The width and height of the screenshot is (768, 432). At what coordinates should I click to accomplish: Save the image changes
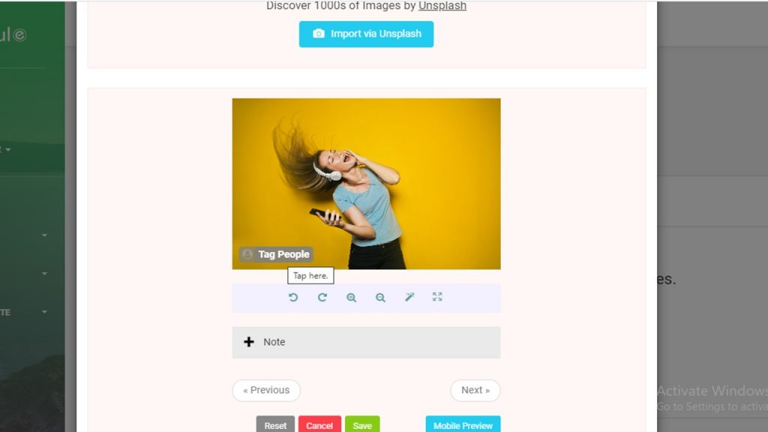tap(362, 424)
